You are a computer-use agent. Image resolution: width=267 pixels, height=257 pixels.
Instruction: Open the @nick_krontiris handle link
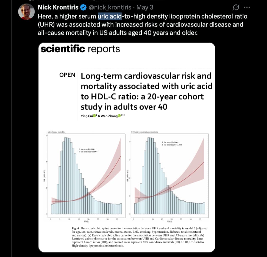coord(110,7)
